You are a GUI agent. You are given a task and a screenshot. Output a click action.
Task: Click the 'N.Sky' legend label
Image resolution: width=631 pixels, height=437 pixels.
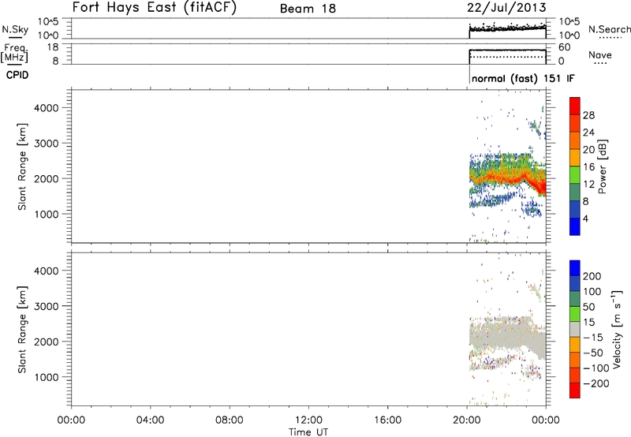pos(15,29)
